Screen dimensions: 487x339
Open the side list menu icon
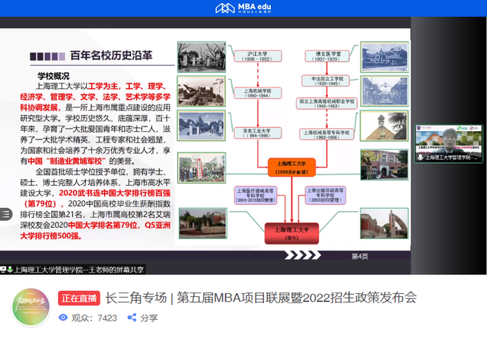(5, 214)
